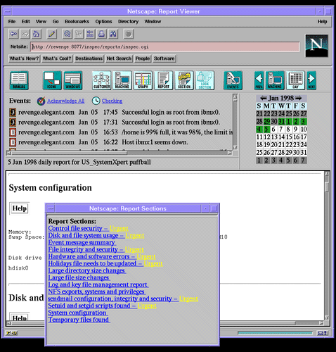
Task: Open Large directory size changes link
Action: point(86,270)
